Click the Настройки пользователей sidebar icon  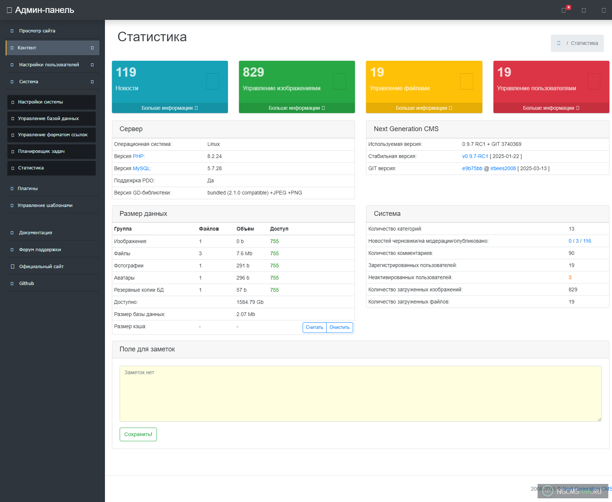[x=12, y=65]
